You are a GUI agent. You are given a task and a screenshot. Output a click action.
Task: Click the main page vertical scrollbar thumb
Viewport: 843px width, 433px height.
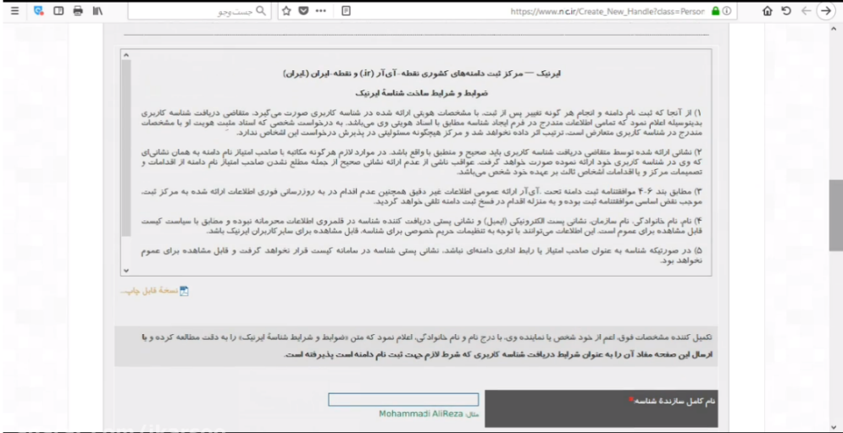836,215
